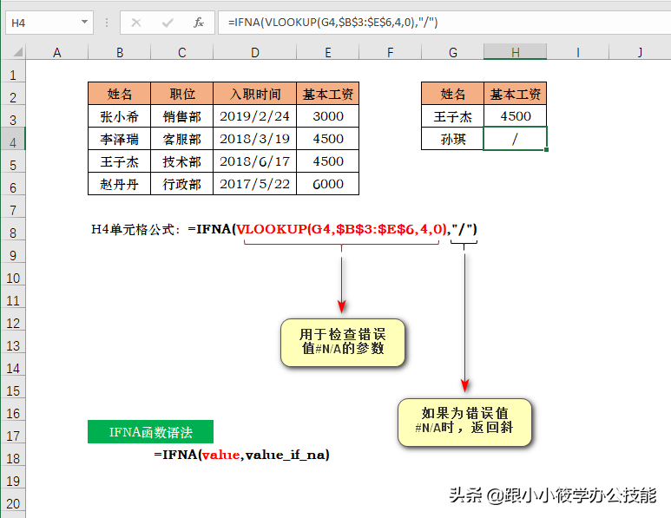Click the 如果为错误值#N/A时 callout
Viewport: 671px width, 518px height.
464,423
